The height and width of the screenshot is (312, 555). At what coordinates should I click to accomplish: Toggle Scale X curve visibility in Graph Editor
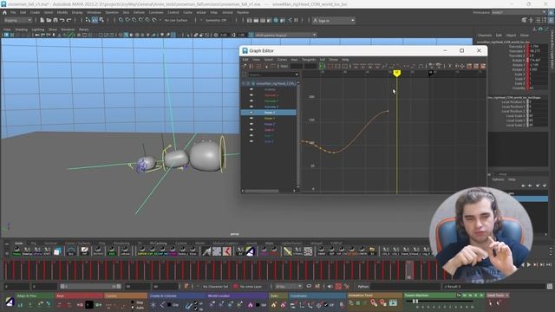251,130
